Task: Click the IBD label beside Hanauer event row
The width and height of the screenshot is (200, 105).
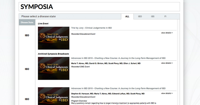Action: (27, 99)
